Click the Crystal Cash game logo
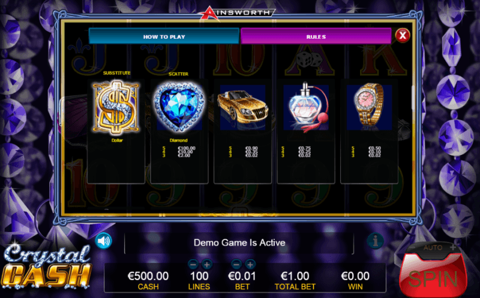This screenshot has width=480, height=298. tap(47, 266)
